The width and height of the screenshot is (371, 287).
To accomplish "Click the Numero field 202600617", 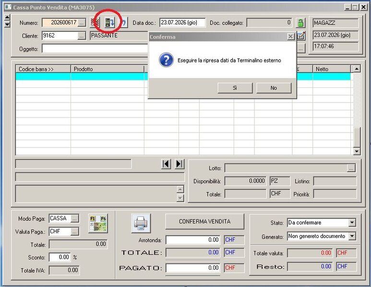I will pyautogui.click(x=60, y=23).
